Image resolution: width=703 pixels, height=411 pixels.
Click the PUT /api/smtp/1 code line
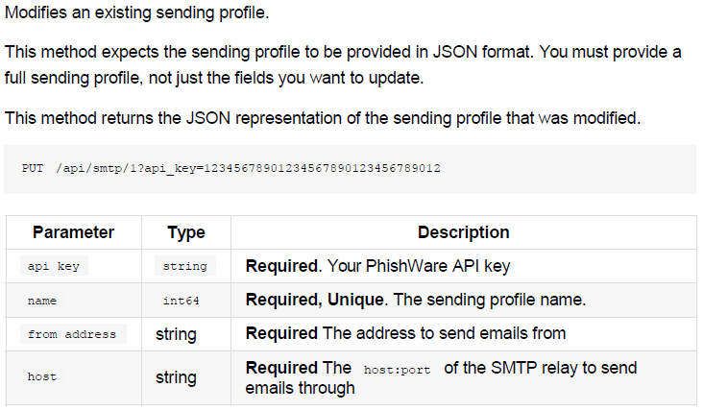(230, 168)
